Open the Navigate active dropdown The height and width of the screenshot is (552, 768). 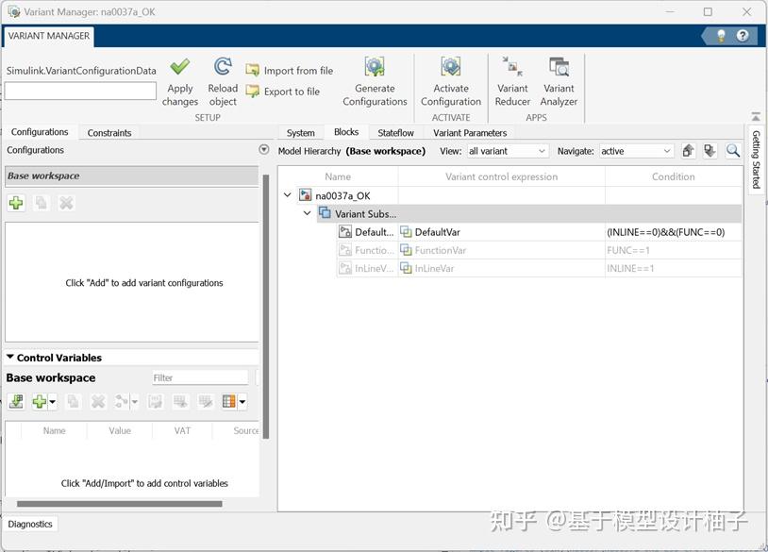(636, 151)
